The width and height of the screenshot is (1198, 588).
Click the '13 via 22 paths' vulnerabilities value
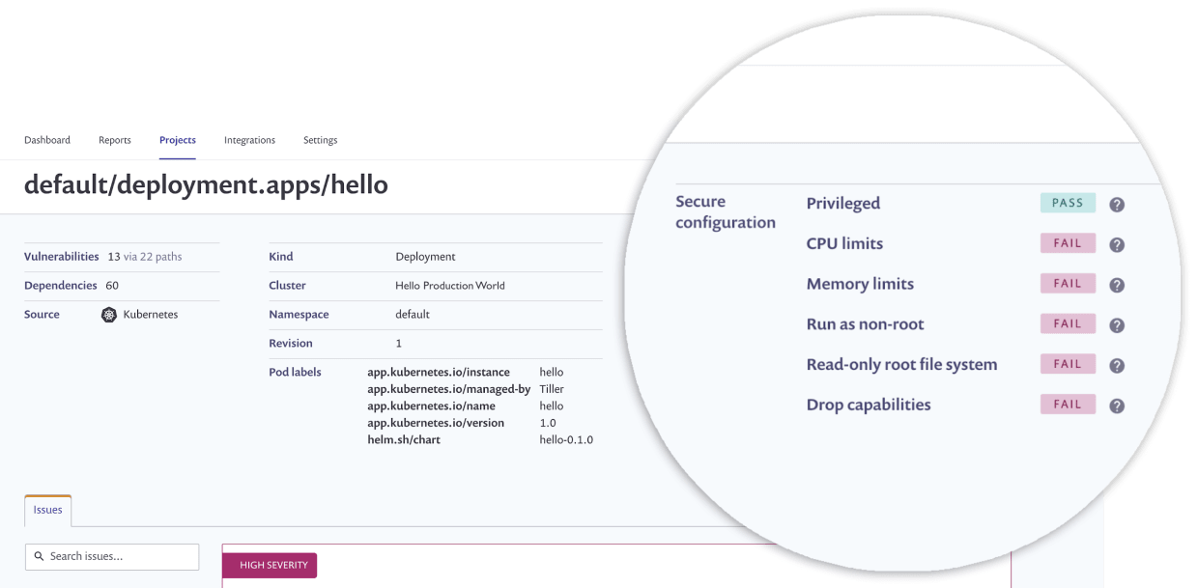(x=145, y=257)
